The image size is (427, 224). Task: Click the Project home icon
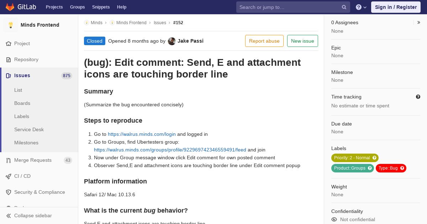[x=9, y=43]
